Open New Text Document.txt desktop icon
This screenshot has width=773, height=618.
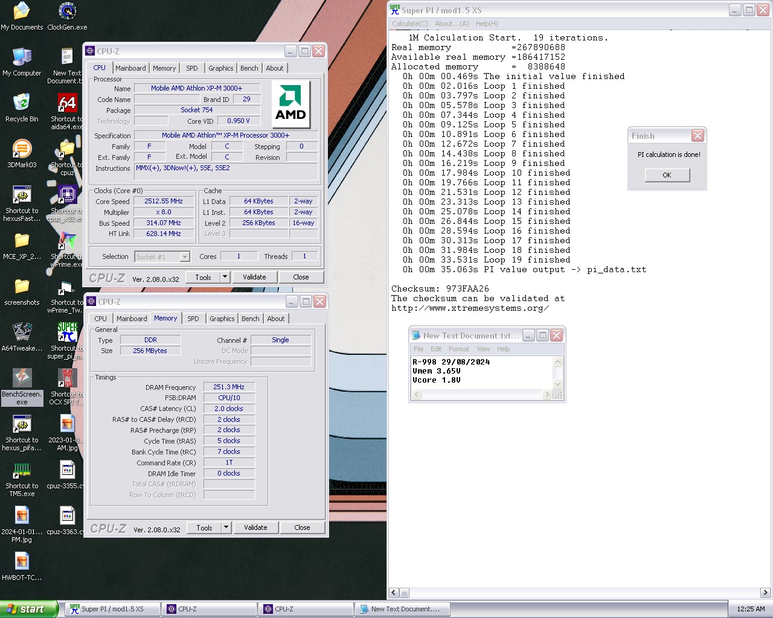pos(67,65)
